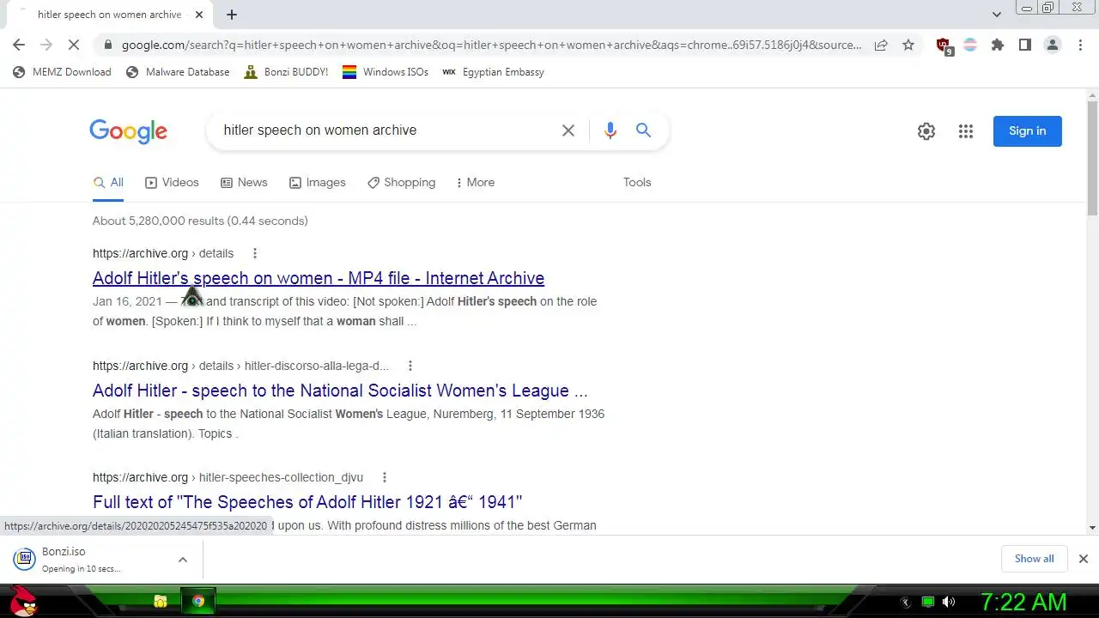Click the results count text

[x=200, y=221]
